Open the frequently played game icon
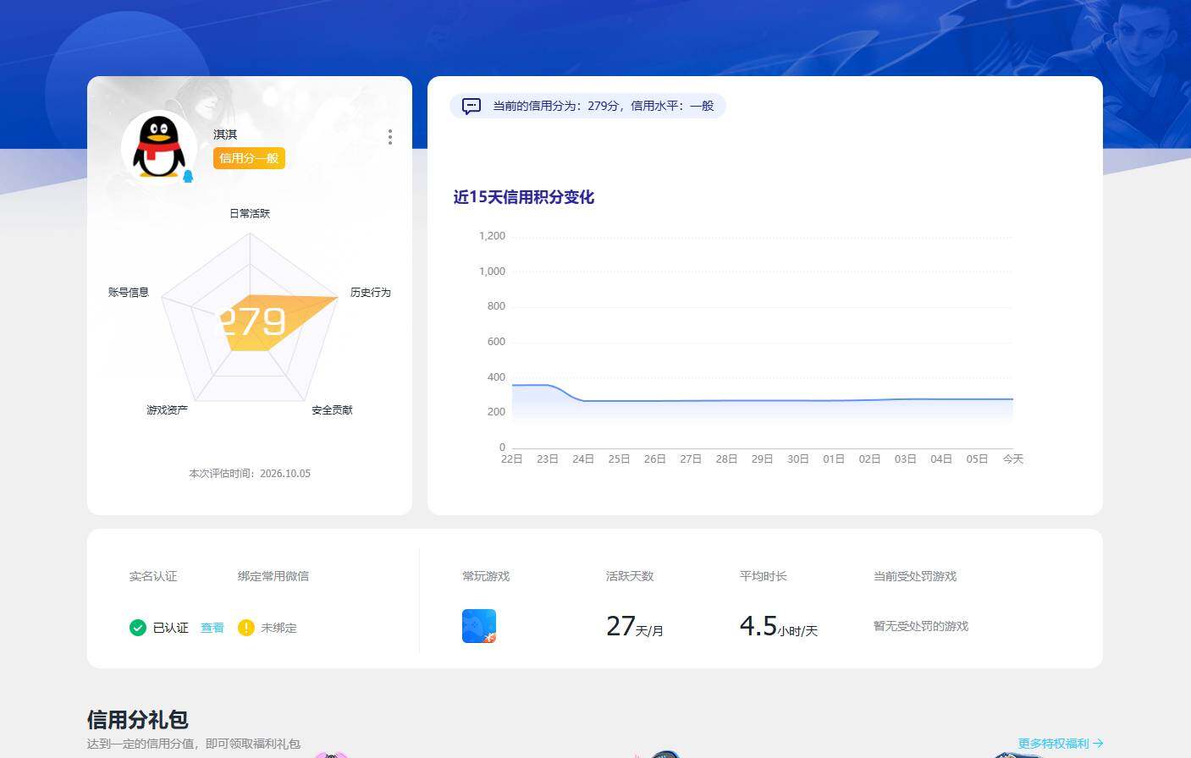 [x=479, y=626]
